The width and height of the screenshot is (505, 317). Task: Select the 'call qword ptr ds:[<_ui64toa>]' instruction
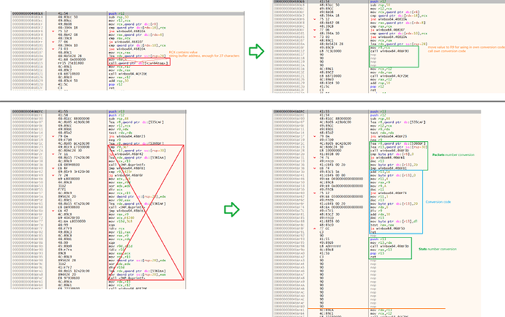pyautogui.click(x=138, y=63)
